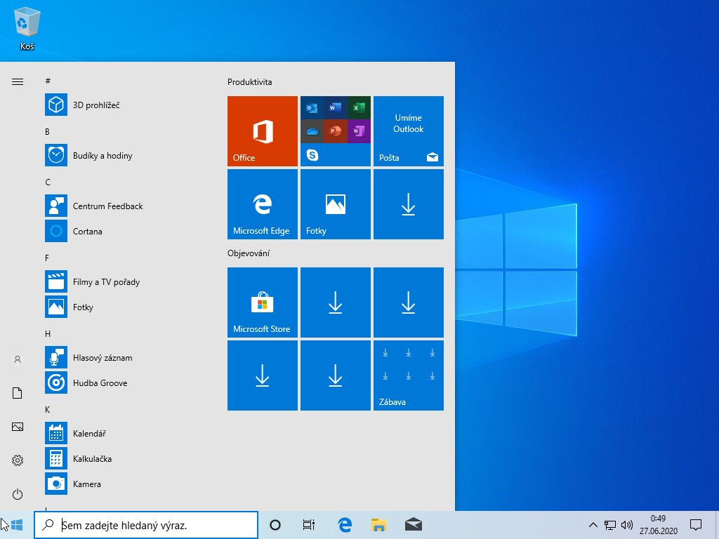Open the Microsoft Store tile
The width and height of the screenshot is (719, 539).
point(263,302)
